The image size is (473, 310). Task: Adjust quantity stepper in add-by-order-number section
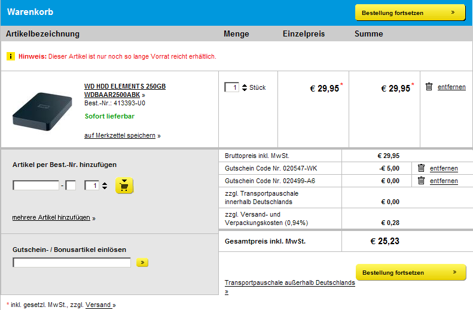coord(105,186)
